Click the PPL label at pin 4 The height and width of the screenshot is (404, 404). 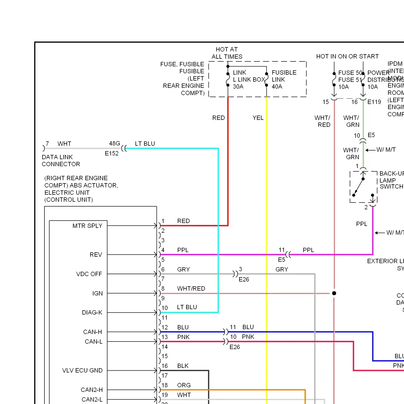click(x=183, y=250)
